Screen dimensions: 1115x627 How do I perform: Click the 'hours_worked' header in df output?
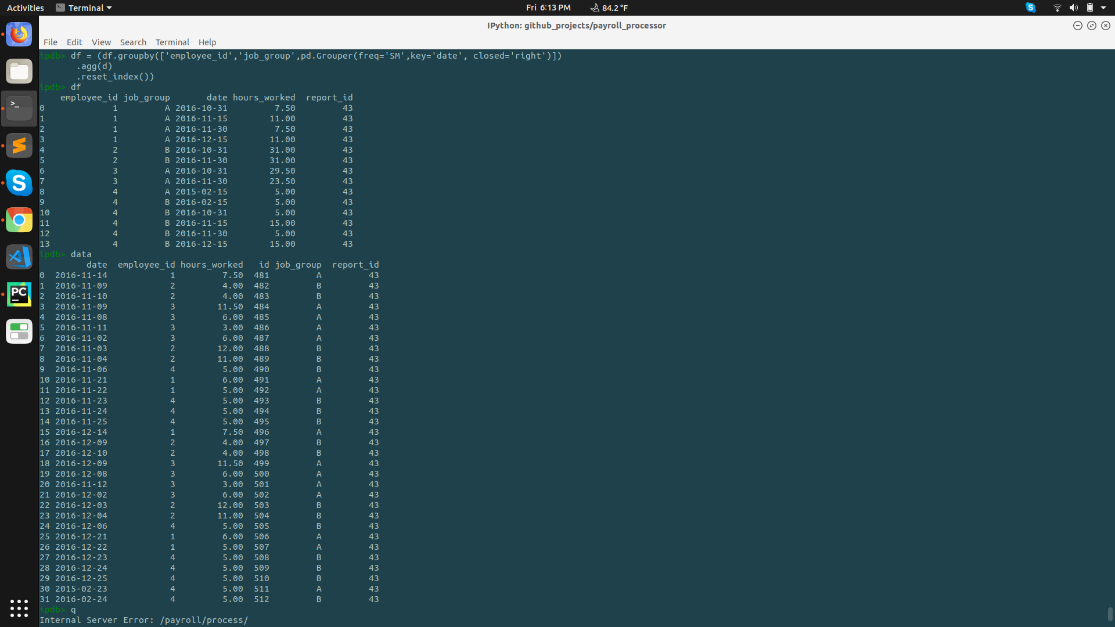(264, 98)
